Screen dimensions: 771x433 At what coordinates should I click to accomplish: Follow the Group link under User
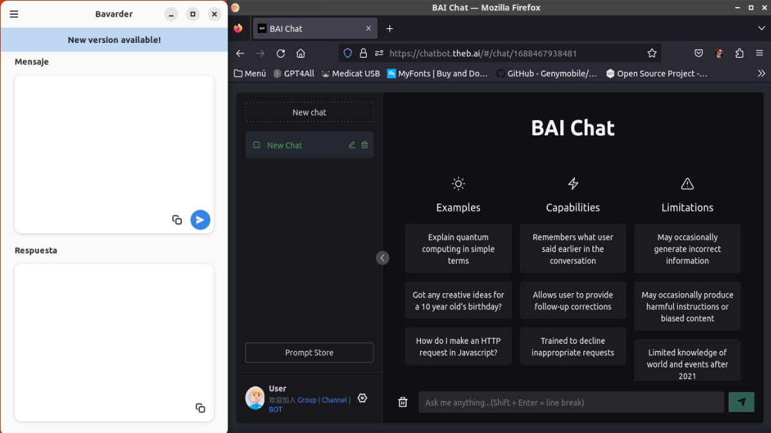pyautogui.click(x=306, y=400)
